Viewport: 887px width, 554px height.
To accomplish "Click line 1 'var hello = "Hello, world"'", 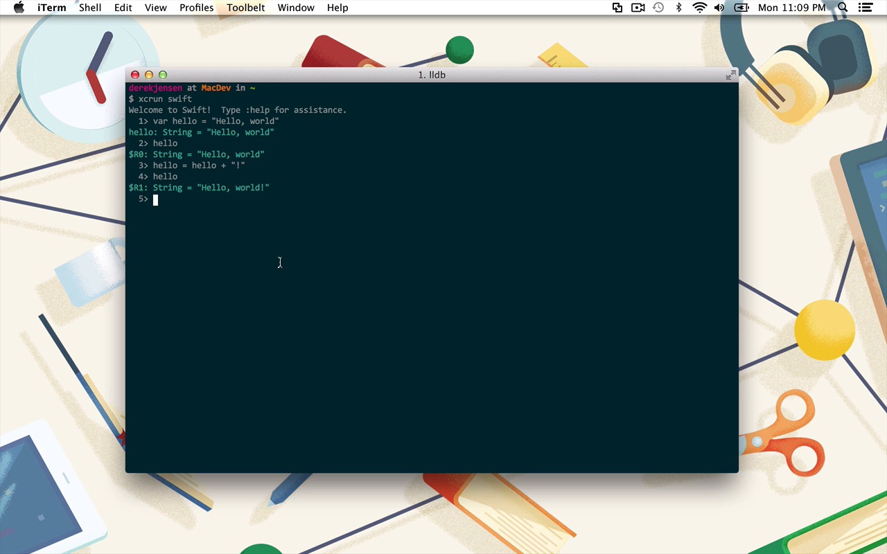I will coord(209,121).
